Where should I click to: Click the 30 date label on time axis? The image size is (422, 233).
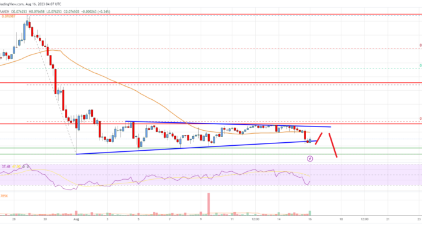45,219
